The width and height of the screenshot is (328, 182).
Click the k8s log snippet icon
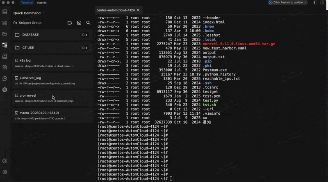[16, 60]
